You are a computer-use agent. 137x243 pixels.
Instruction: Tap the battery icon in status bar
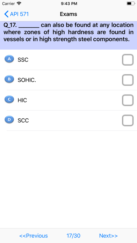[131, 3]
